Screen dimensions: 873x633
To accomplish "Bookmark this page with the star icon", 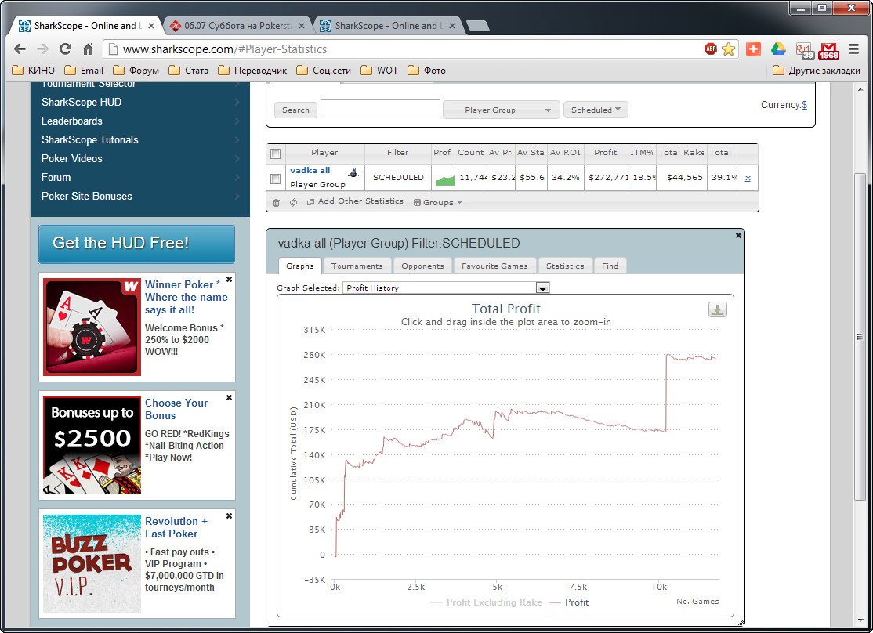I will click(x=728, y=49).
